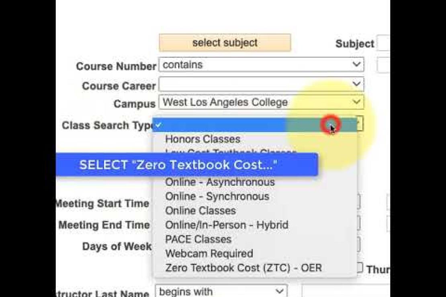Select Online - Asynchronous option
Viewport: 446px width, 297px height.
220,182
